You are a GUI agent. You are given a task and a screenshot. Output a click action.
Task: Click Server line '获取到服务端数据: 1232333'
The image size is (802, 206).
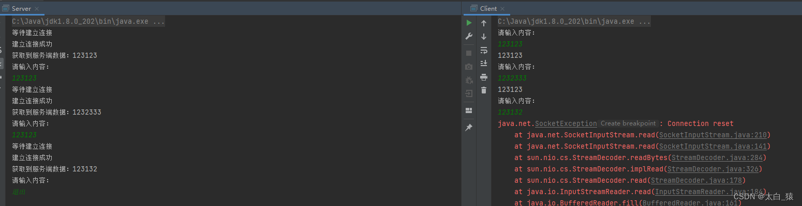57,112
